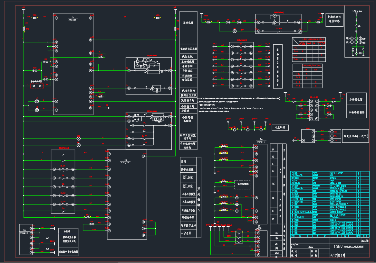Click the 加热器控制器 label box
This screenshot has width=376, height=263.
pos(357,113)
